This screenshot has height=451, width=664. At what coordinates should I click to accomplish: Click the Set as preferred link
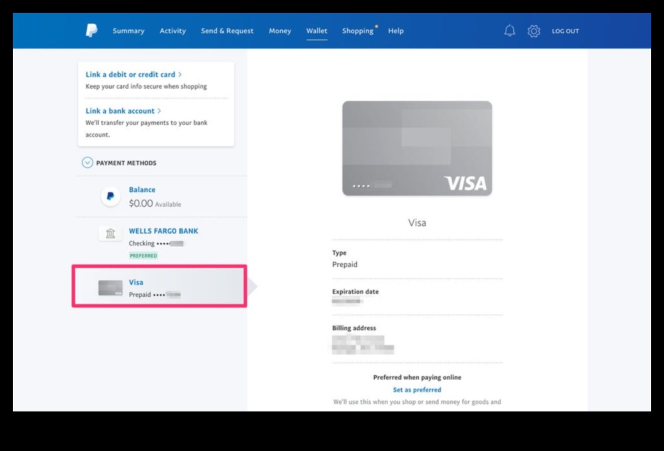[417, 390]
